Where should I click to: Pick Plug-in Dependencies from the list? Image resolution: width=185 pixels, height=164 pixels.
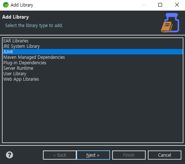click(x=92, y=63)
